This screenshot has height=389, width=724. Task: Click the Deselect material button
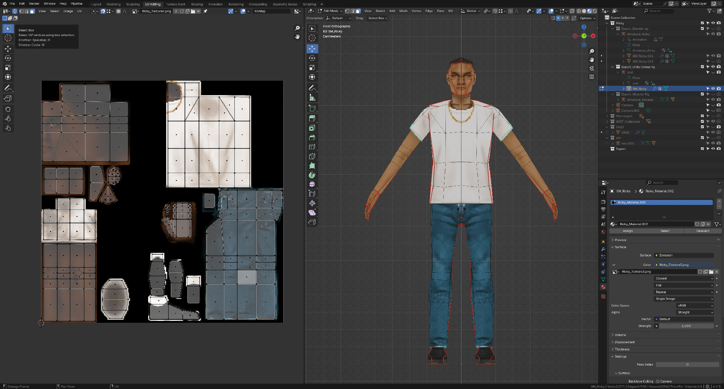click(702, 231)
